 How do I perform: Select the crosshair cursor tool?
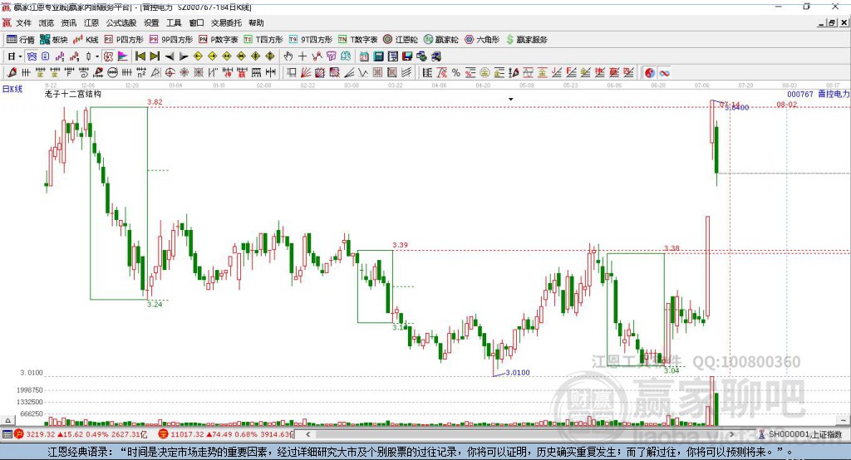(303, 56)
